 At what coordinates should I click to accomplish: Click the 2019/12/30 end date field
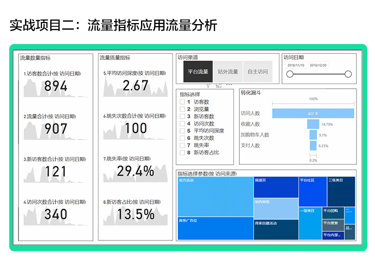click(318, 65)
